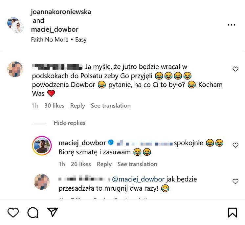Open joannakoroniewska profile from header
The image size is (245, 225).
[x=61, y=12]
